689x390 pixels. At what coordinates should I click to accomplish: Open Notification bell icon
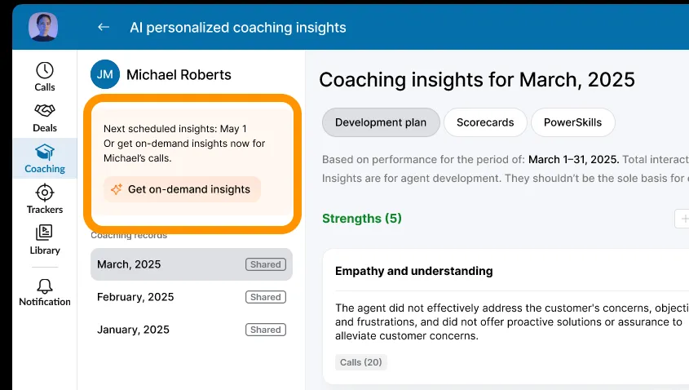(x=45, y=286)
